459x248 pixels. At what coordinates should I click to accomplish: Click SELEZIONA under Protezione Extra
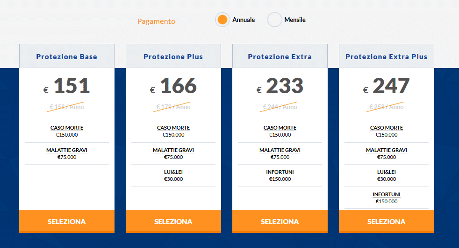(280, 221)
